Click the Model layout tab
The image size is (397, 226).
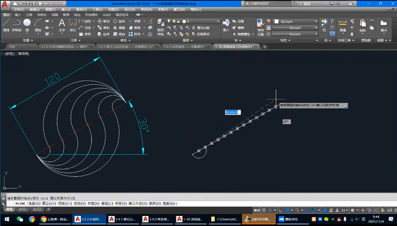coord(9,209)
